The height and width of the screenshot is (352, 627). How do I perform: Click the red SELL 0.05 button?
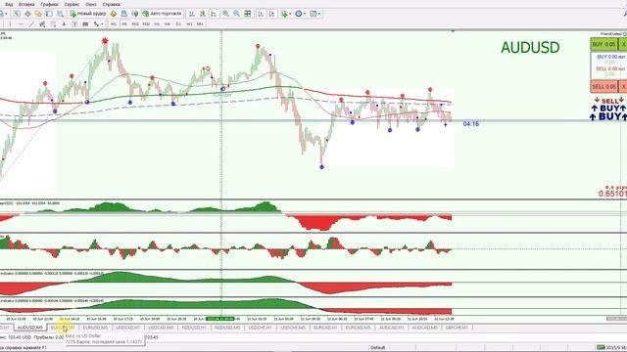click(x=603, y=87)
